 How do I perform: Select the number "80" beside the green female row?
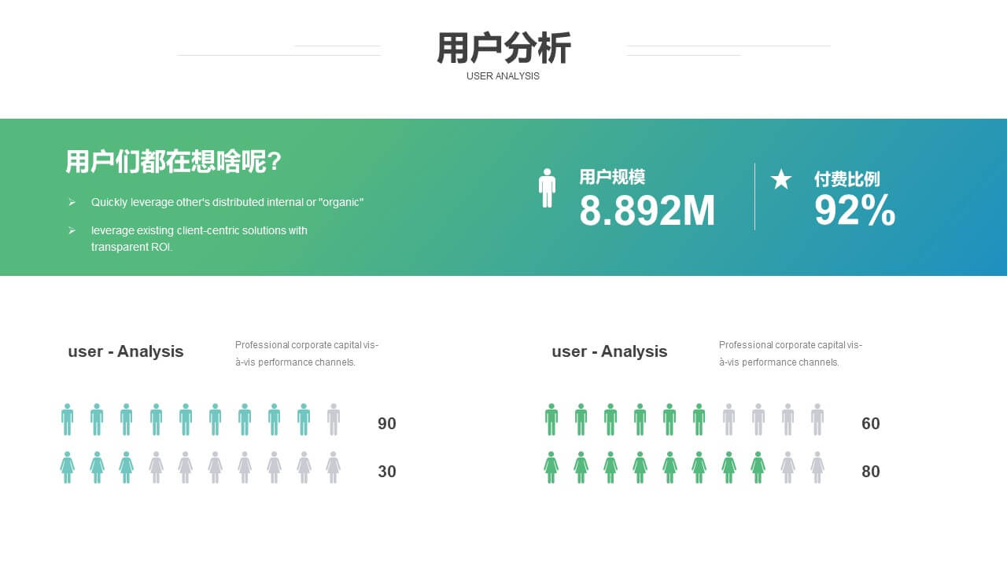pos(871,472)
